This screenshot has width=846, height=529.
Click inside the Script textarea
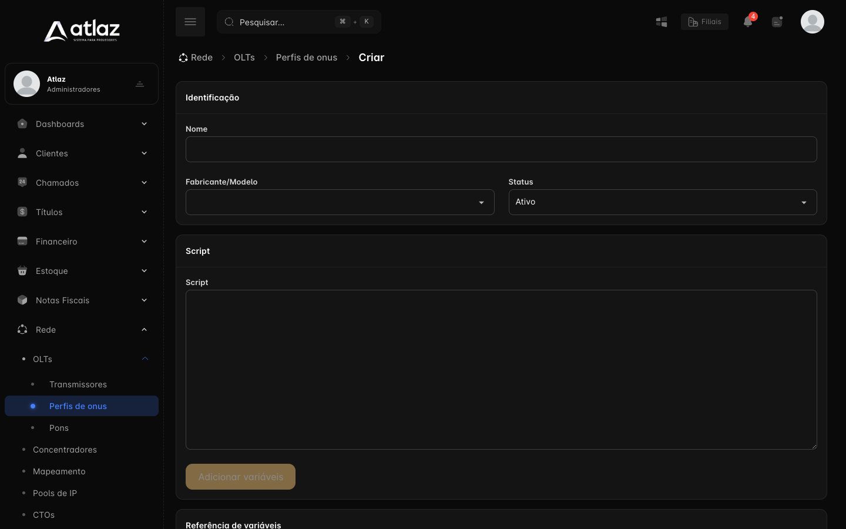501,370
